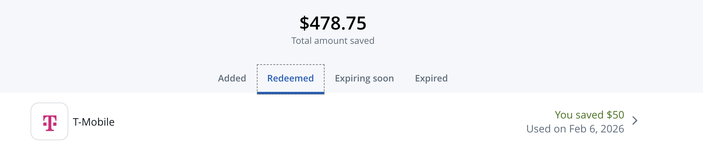This screenshot has height=148, width=703.
Task: View offers that have expired
Action: click(431, 78)
